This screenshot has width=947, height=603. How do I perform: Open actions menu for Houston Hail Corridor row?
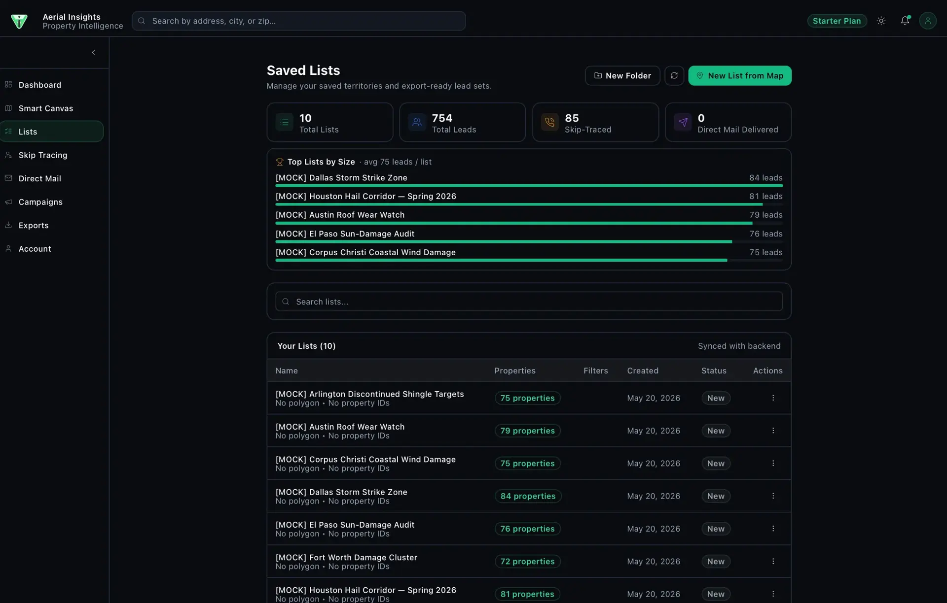773,594
